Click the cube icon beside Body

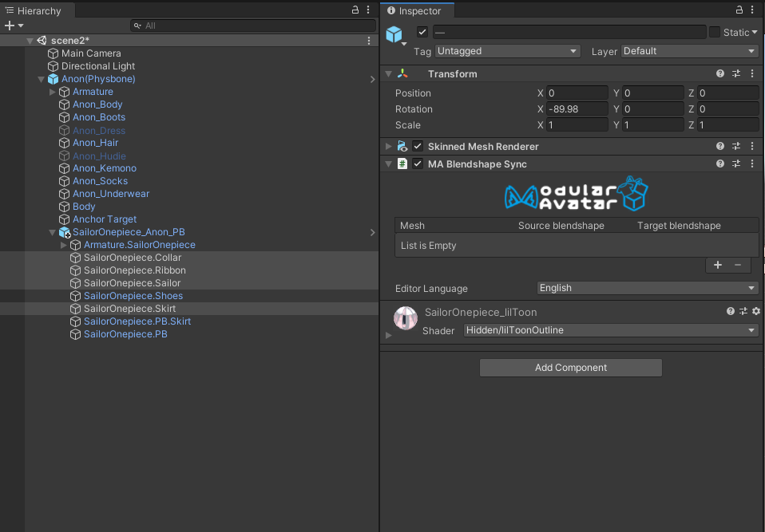(64, 207)
